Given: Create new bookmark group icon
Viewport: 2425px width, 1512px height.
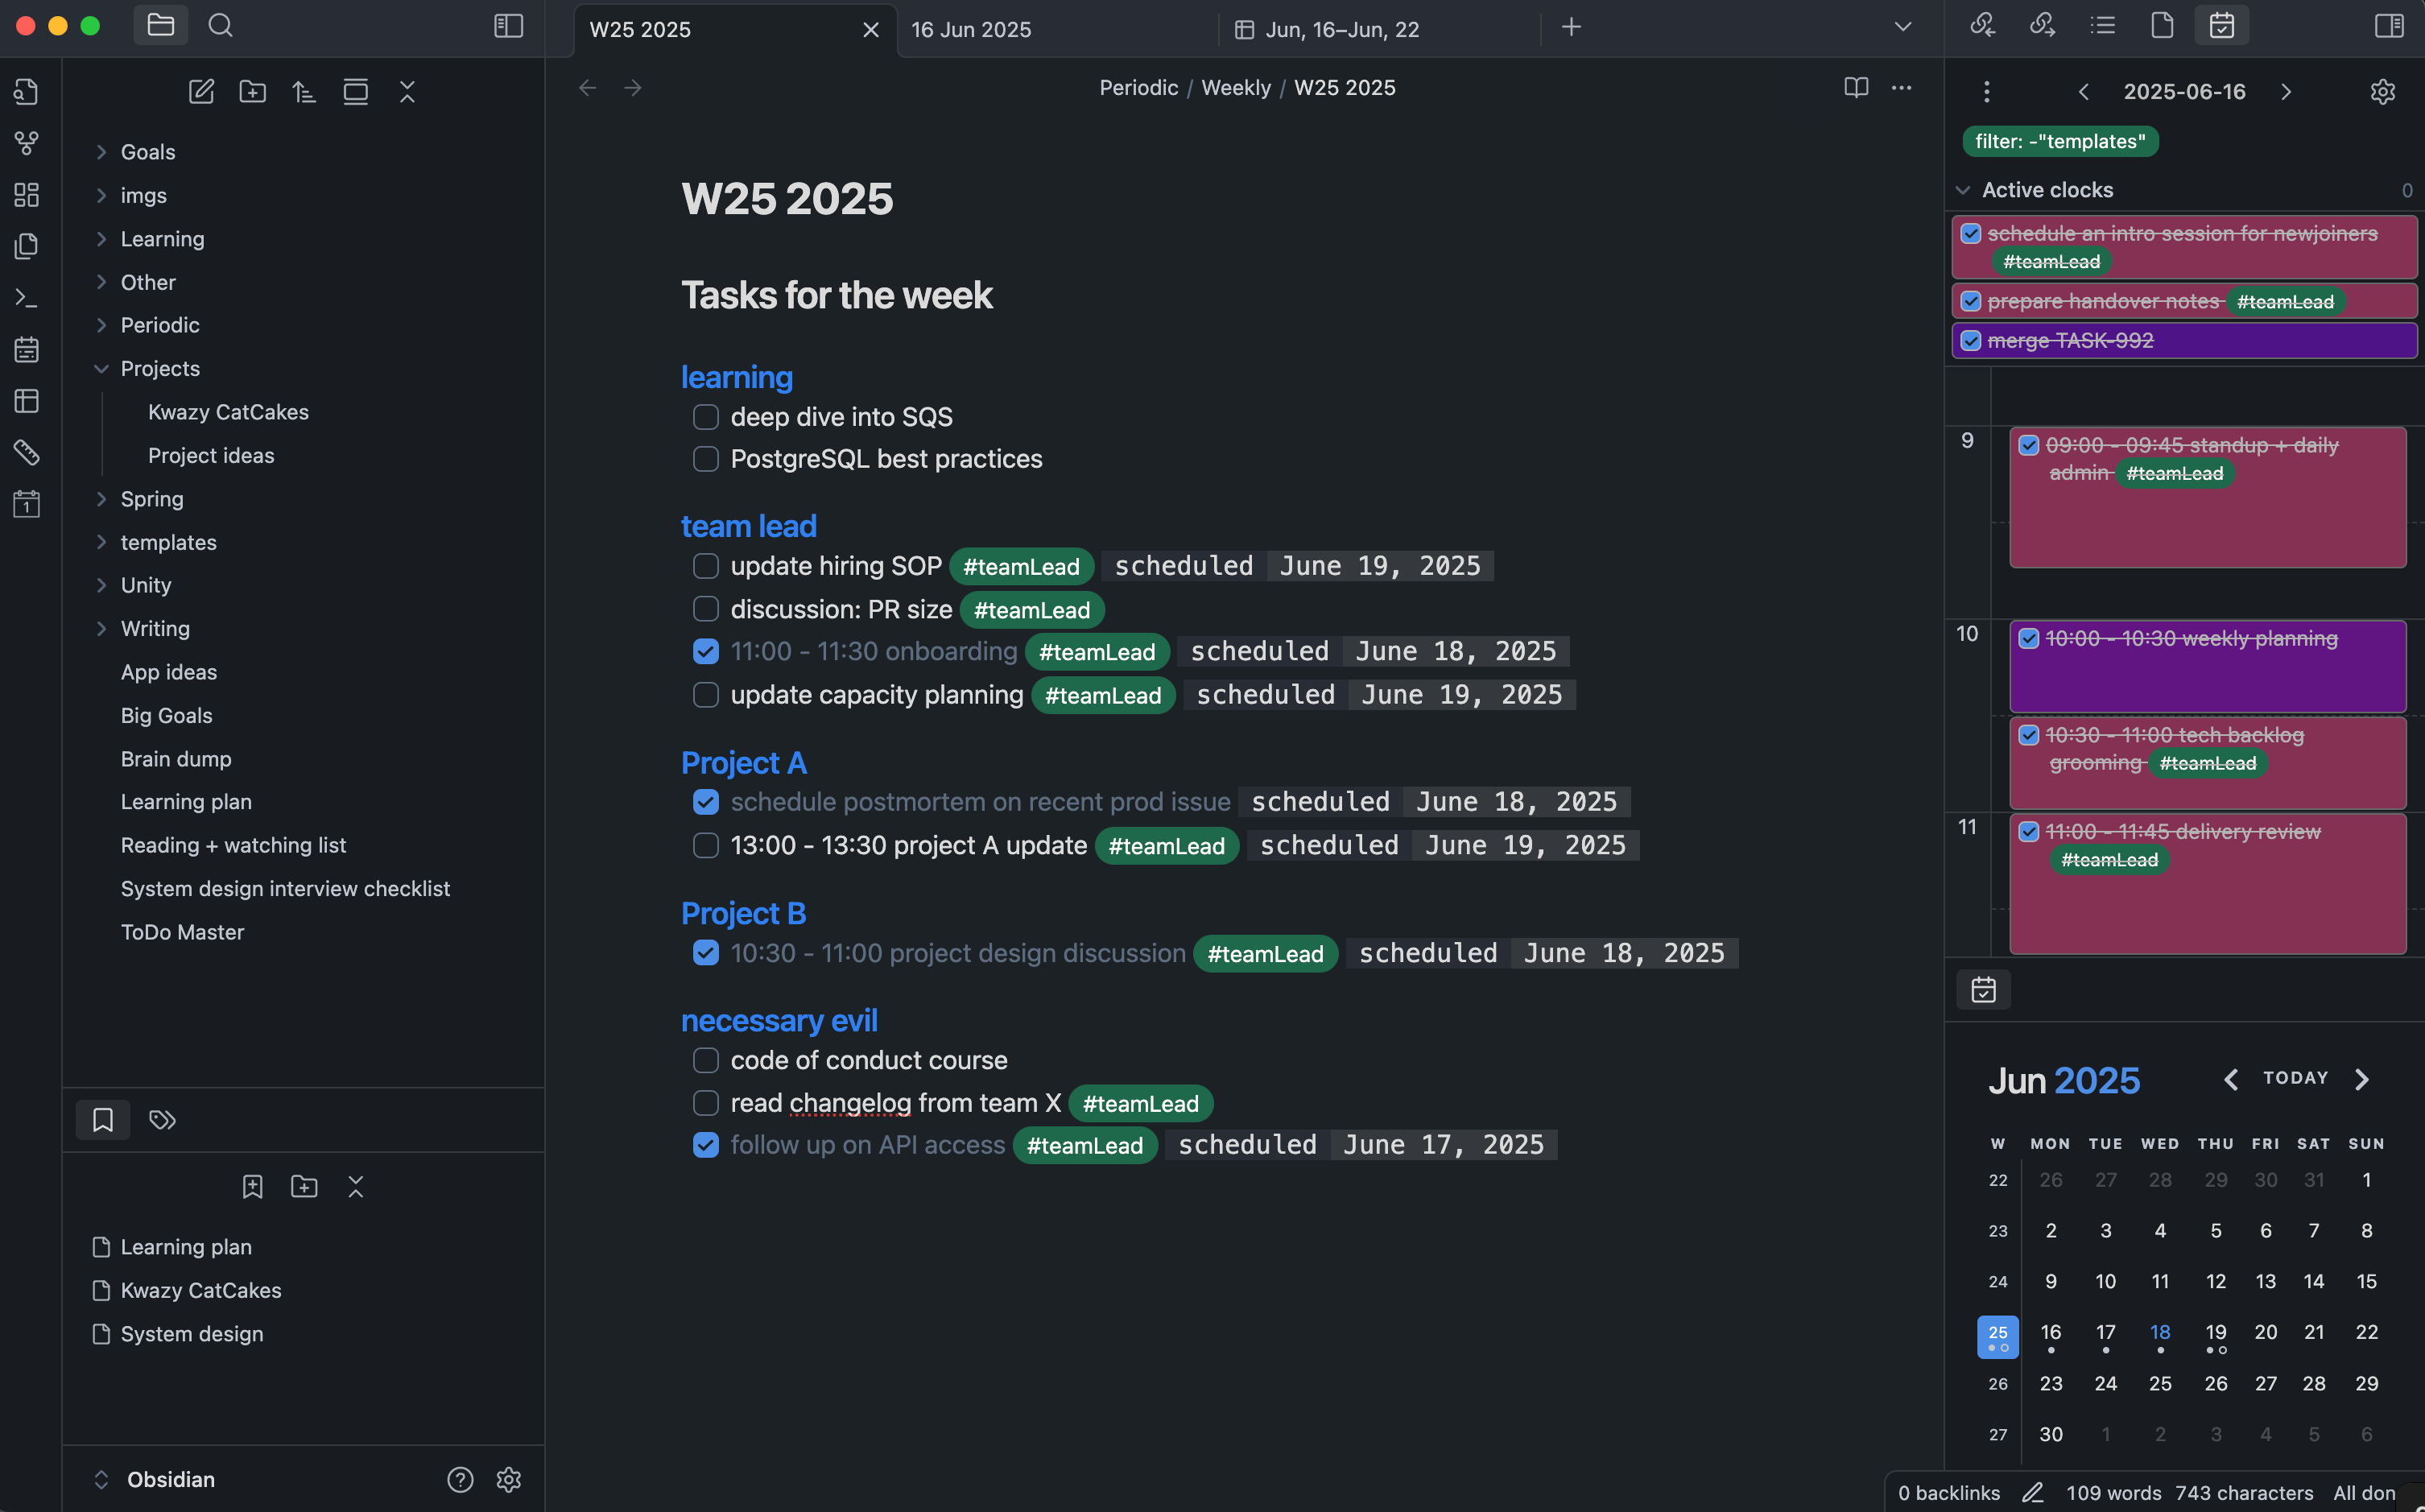Looking at the screenshot, I should [304, 1187].
